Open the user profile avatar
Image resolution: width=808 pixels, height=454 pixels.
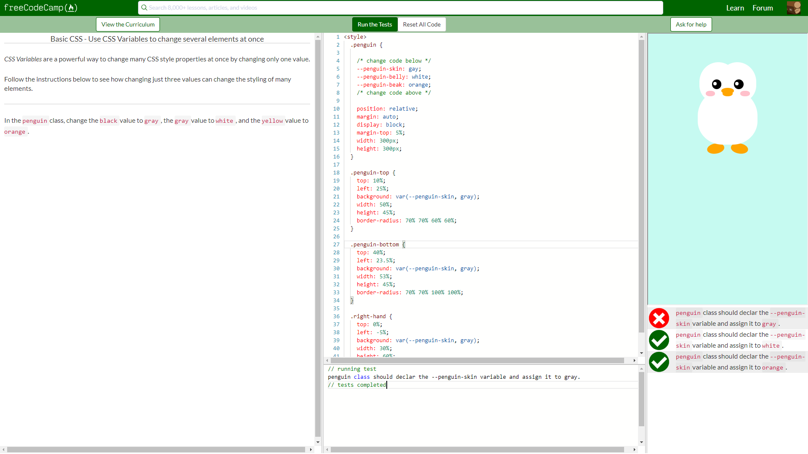(794, 8)
